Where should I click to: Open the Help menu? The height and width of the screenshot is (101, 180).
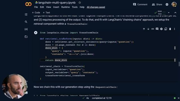click(x=82, y=7)
